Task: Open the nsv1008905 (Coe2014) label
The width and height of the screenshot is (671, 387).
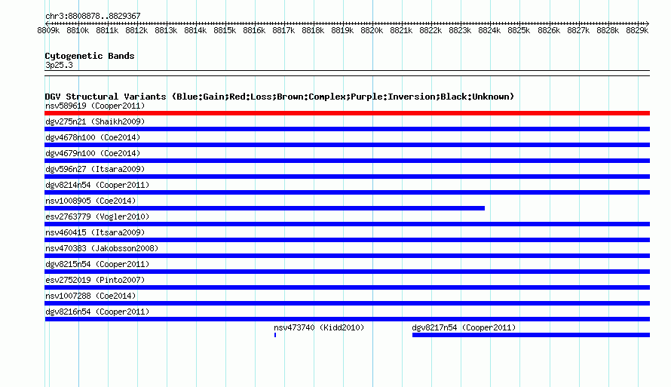Action: (x=90, y=201)
